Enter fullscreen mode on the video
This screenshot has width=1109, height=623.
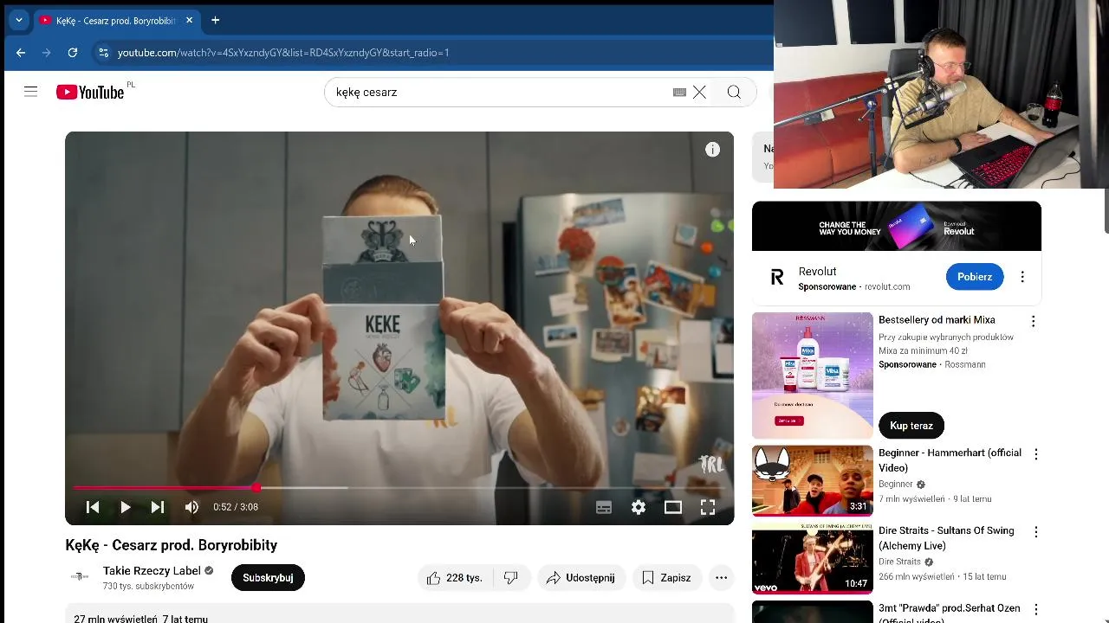pos(708,507)
